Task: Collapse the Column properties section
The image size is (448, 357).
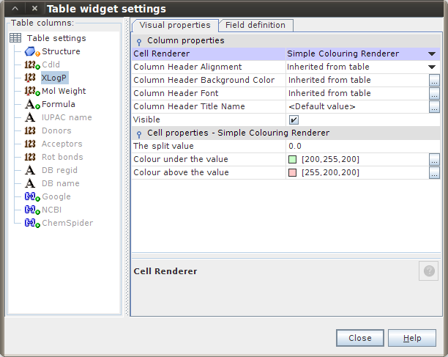Action: (x=139, y=41)
